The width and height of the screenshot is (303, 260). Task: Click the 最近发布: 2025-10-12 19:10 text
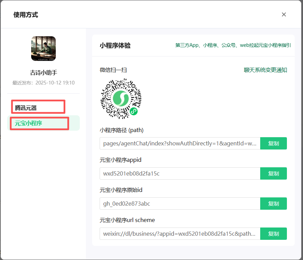pos(43,83)
